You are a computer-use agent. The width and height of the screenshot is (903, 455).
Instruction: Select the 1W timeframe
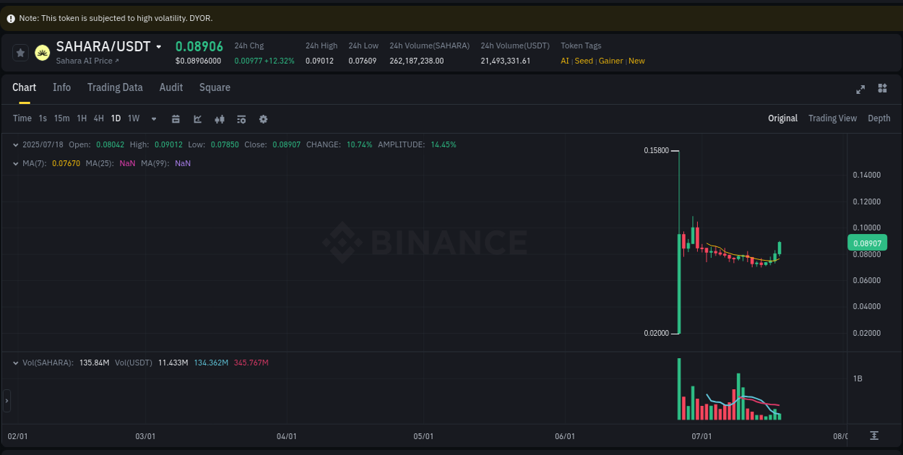coord(133,118)
